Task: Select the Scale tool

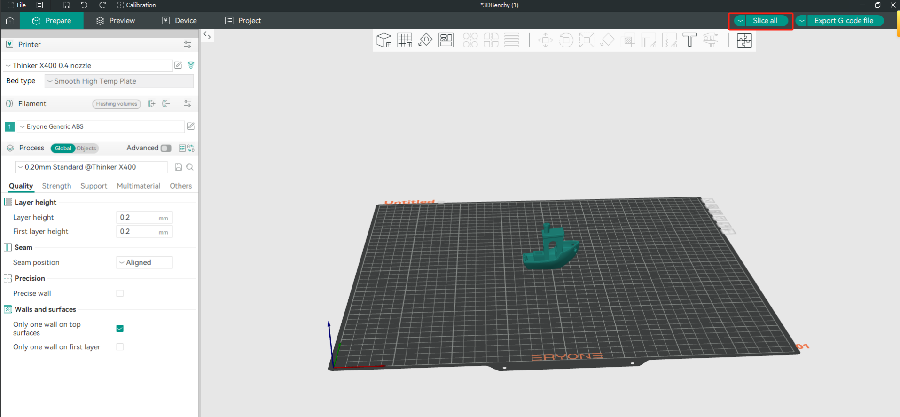Action: coord(587,40)
